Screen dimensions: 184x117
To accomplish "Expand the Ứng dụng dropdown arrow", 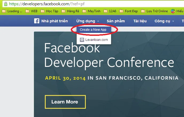I will (x=98, y=21).
